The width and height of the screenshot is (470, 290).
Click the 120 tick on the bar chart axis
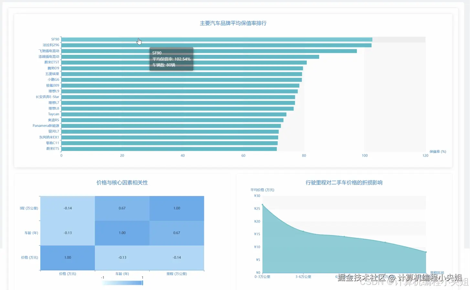[425, 156]
